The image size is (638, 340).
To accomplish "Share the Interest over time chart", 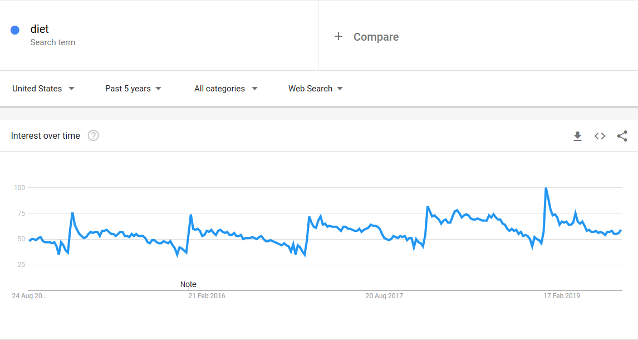I will [x=622, y=136].
